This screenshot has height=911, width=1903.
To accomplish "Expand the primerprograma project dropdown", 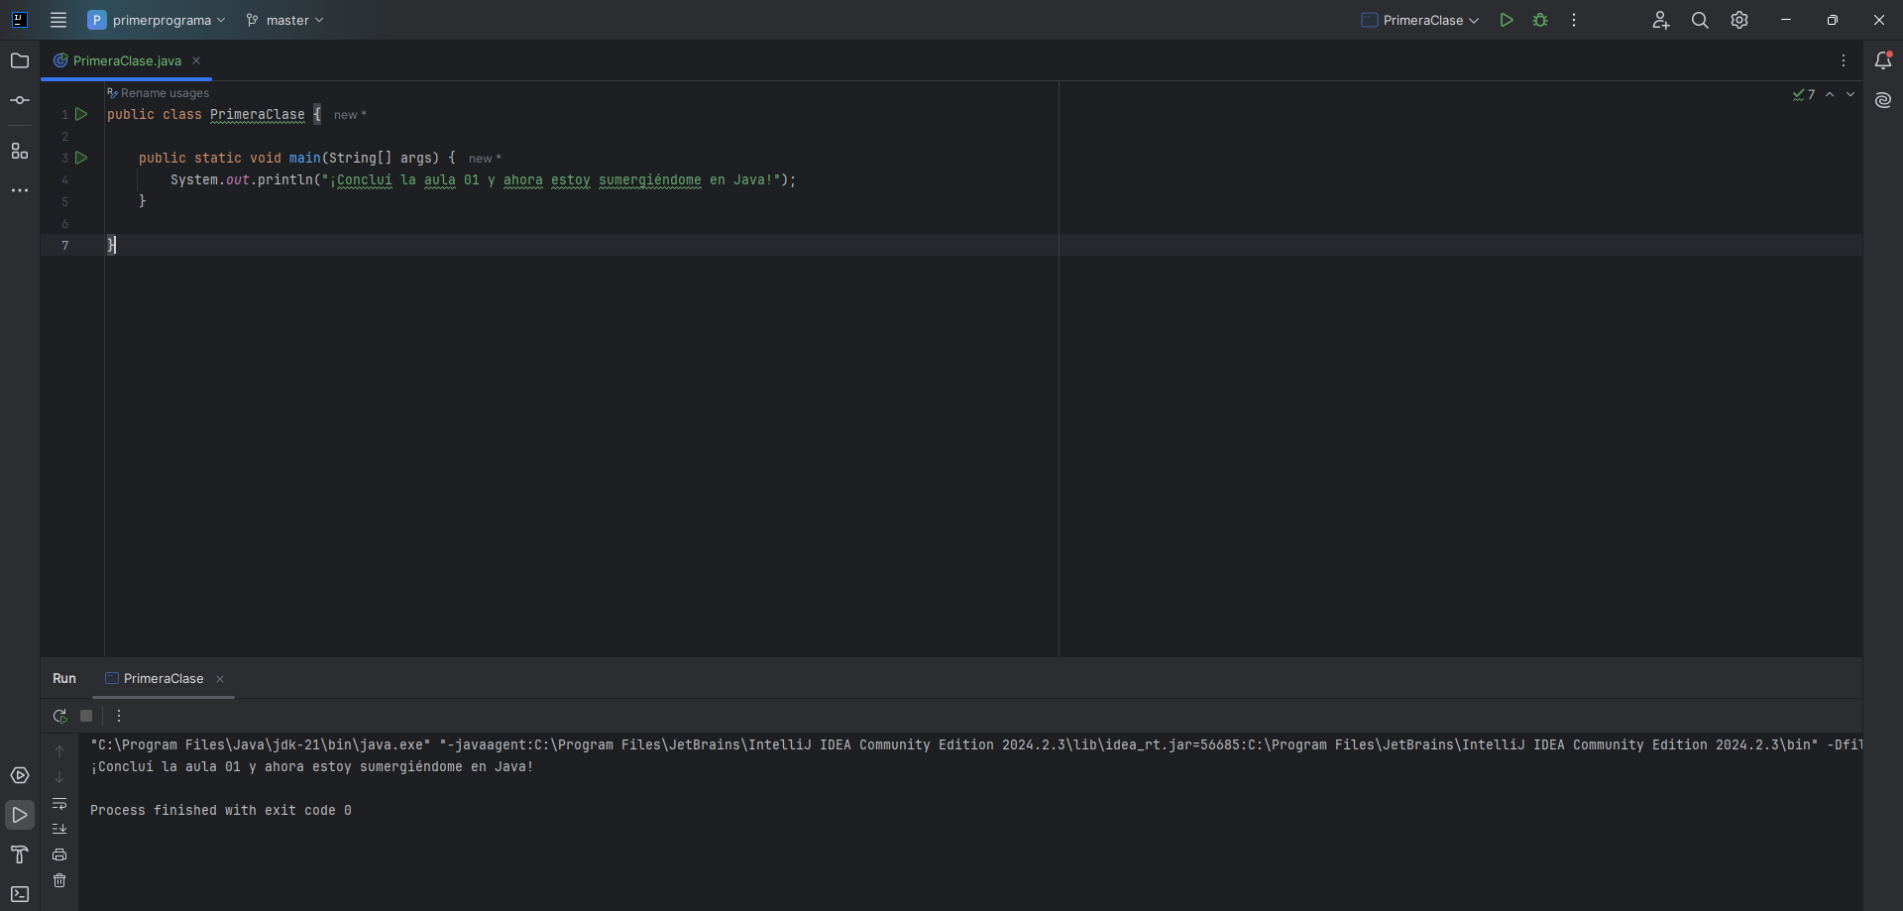I will coord(157,20).
